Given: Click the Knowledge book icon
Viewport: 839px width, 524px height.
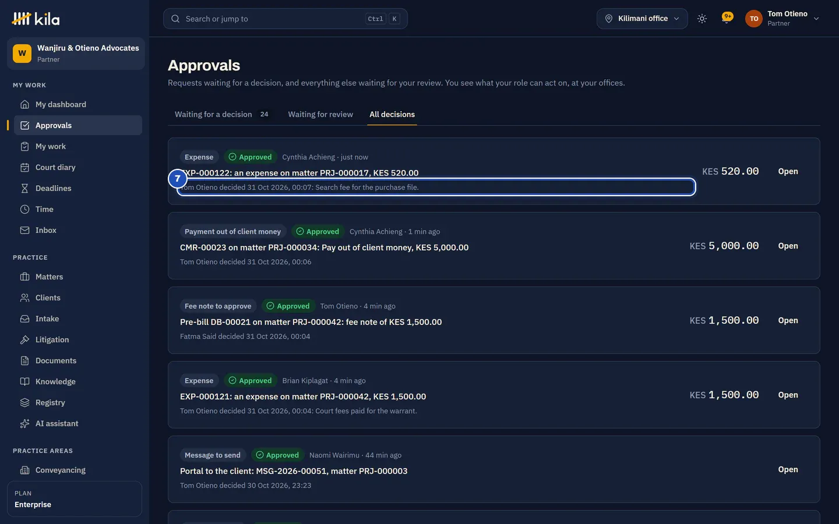Looking at the screenshot, I should 24,381.
